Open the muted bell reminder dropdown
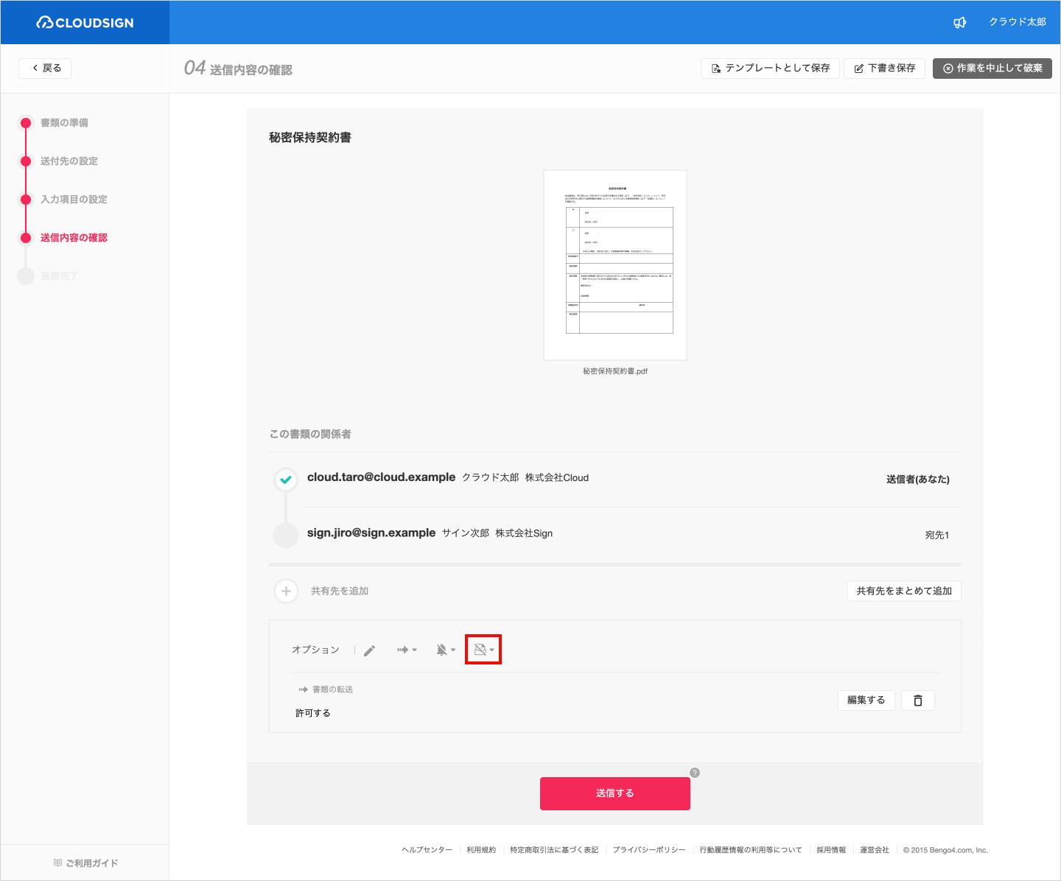1061x881 pixels. click(445, 650)
